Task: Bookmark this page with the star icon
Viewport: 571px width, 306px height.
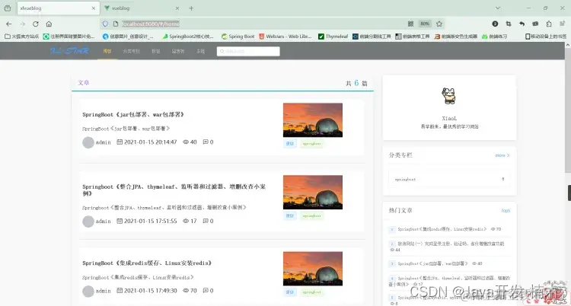Action: (x=439, y=24)
